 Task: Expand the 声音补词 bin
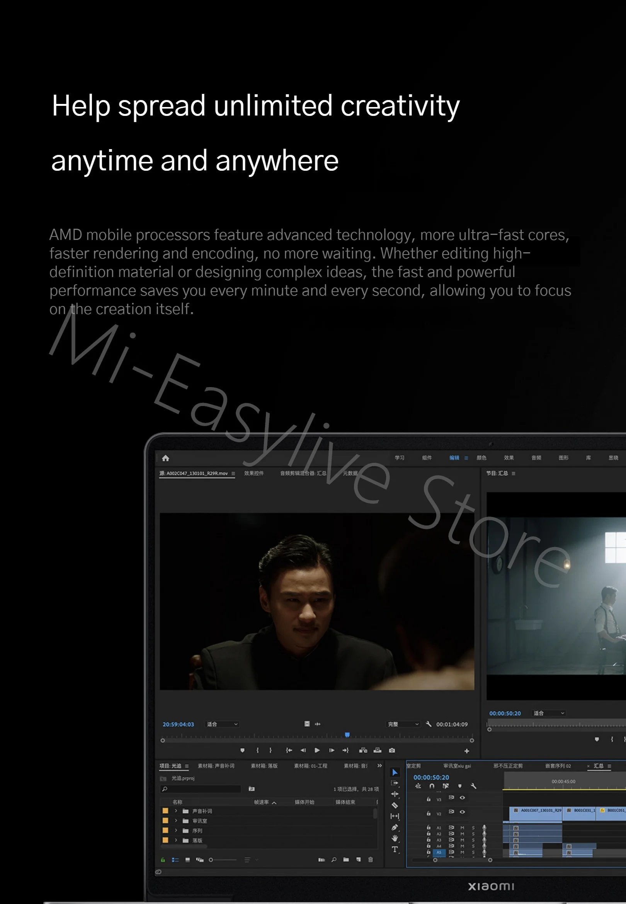176,811
